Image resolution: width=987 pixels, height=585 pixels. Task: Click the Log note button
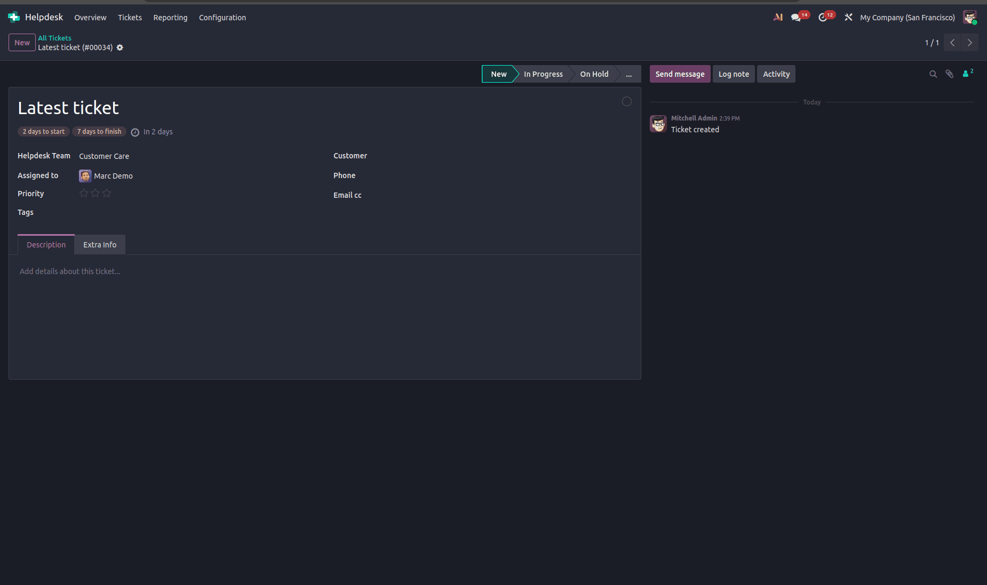coord(734,74)
